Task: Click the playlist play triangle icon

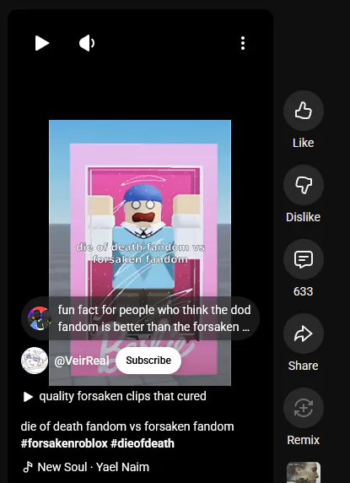Action: [x=28, y=397]
